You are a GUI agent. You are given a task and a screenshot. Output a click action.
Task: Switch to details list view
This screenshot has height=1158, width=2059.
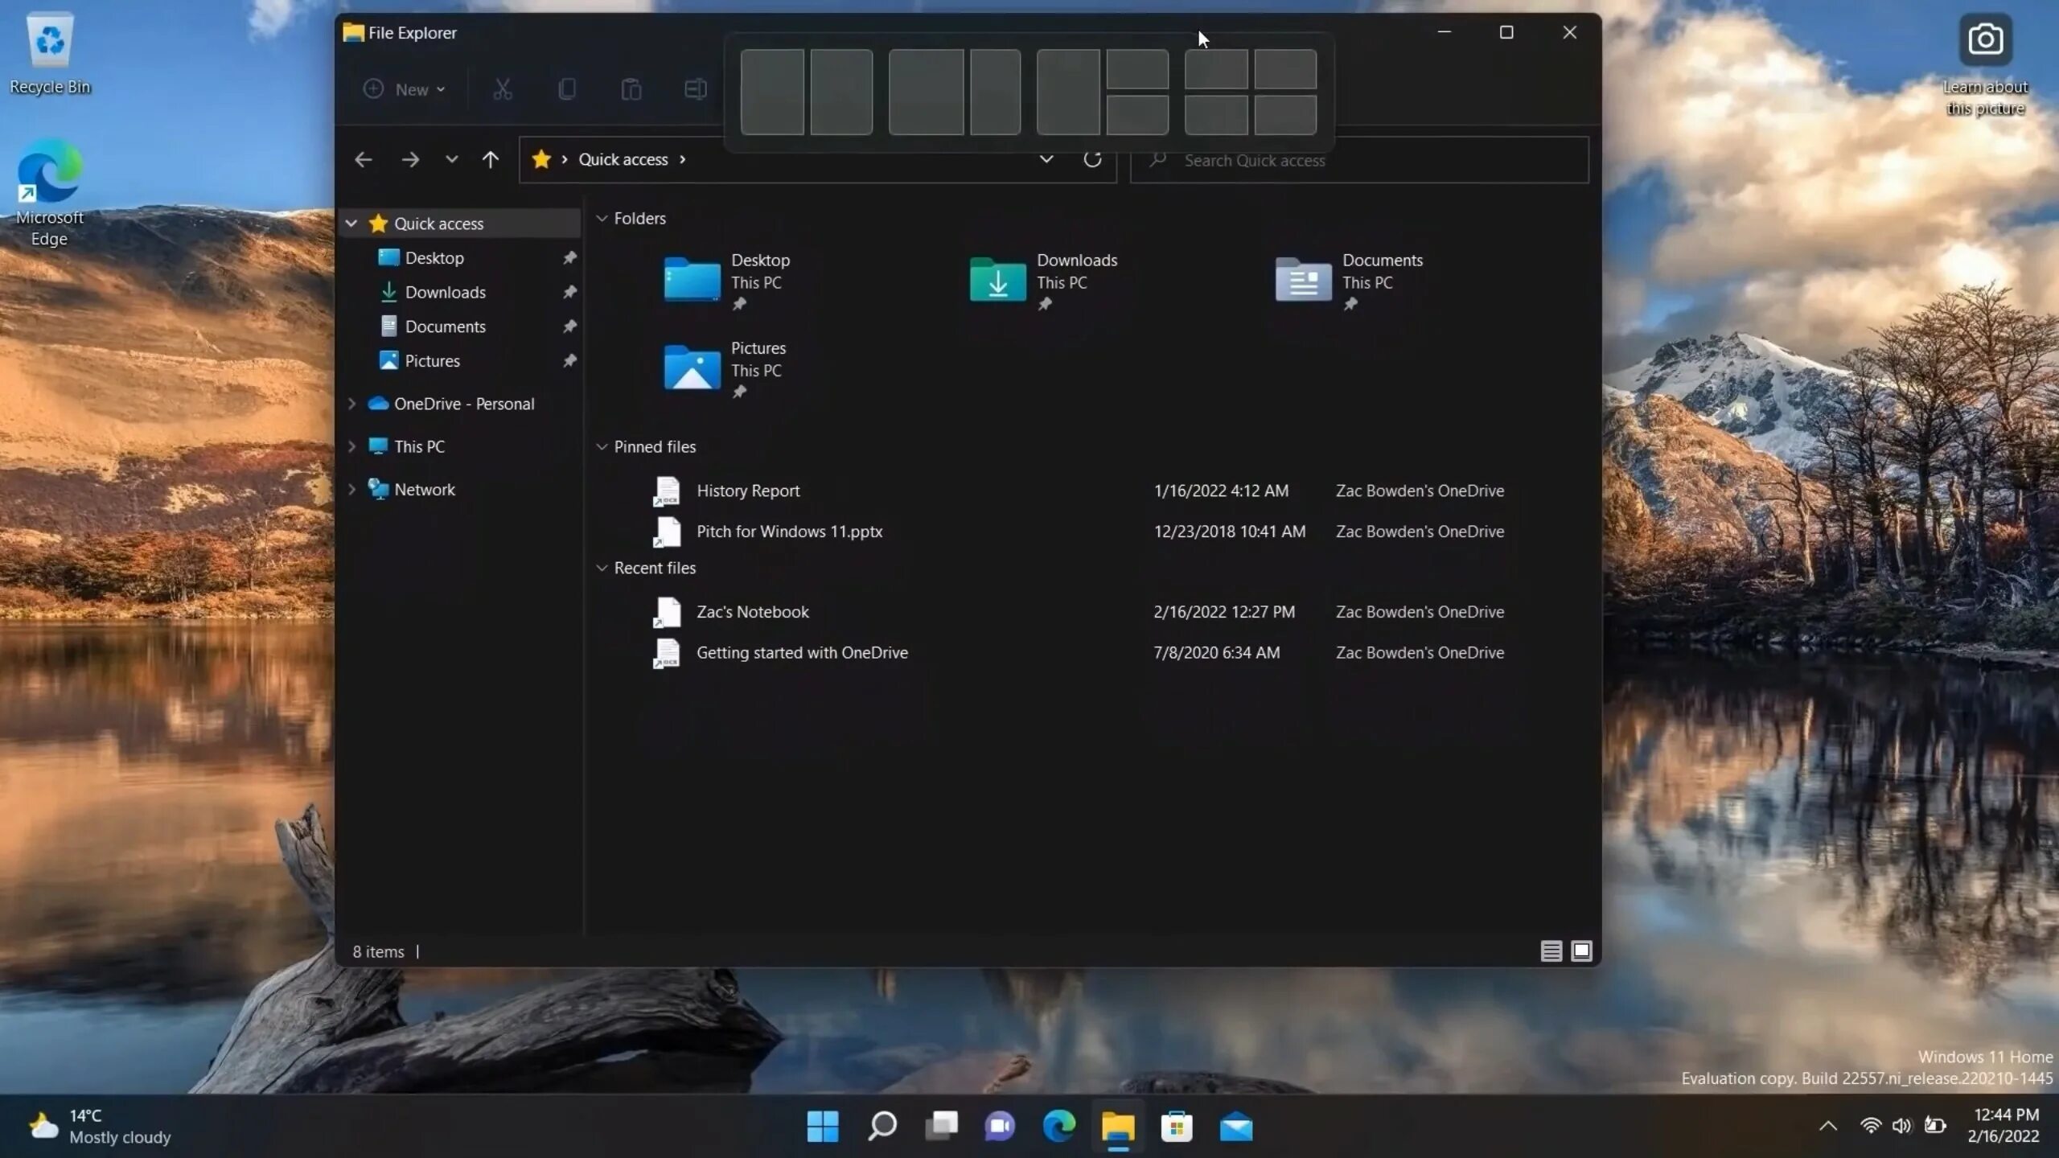point(1551,951)
